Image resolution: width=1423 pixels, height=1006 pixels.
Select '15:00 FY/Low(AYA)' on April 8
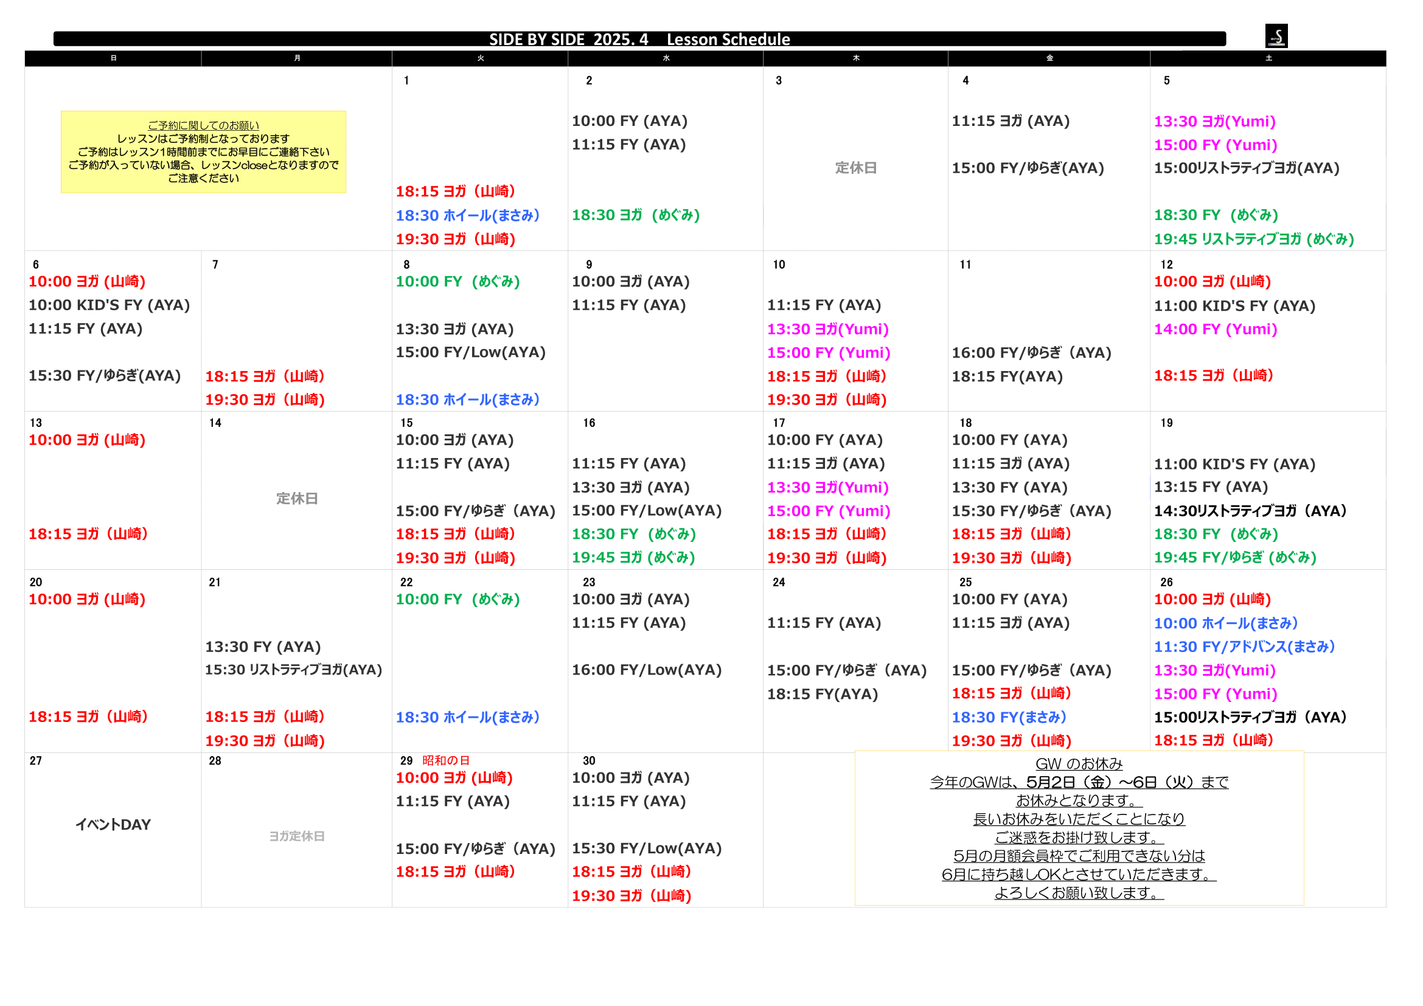[x=471, y=352]
